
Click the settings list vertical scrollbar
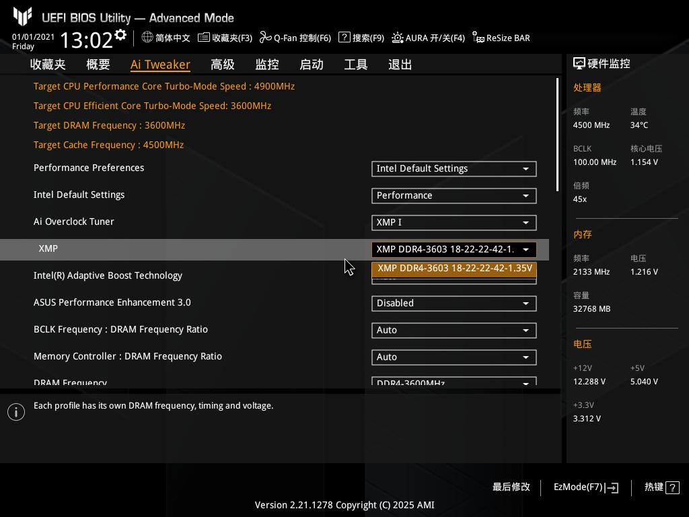557,135
